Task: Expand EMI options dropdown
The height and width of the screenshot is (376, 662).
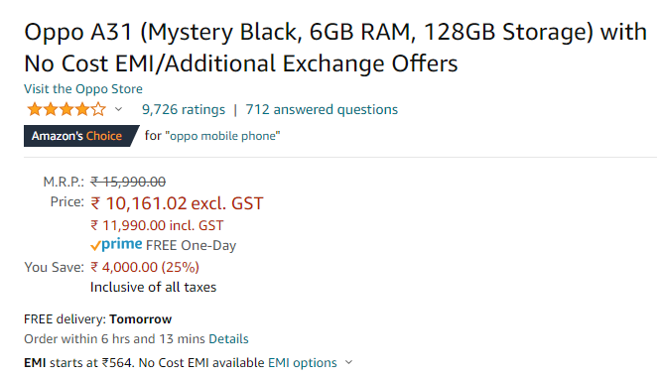Action: point(303,363)
